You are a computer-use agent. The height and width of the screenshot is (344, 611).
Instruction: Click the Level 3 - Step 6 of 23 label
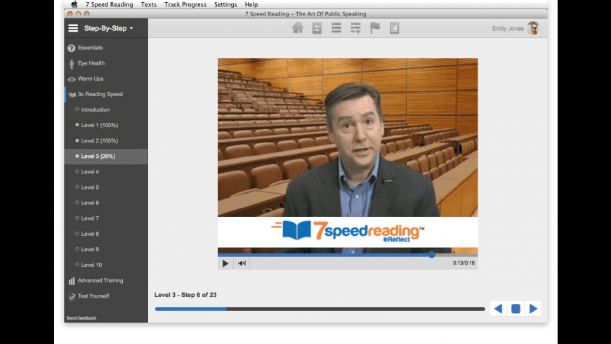click(185, 295)
